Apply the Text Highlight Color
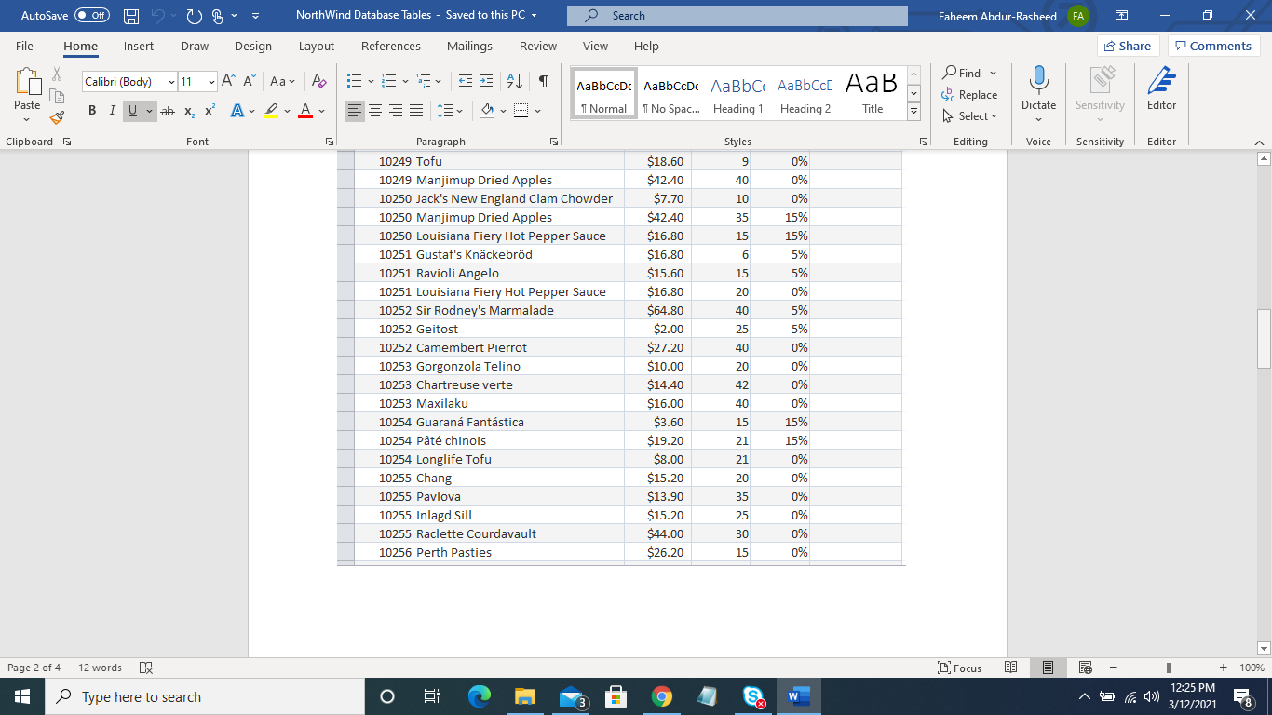Screen dimensions: 1272x715 coord(270,111)
